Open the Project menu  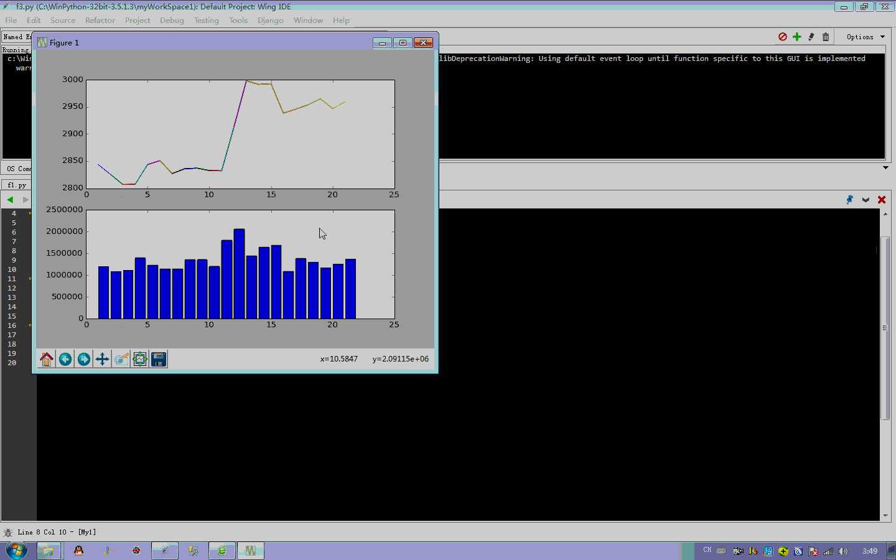pos(138,21)
